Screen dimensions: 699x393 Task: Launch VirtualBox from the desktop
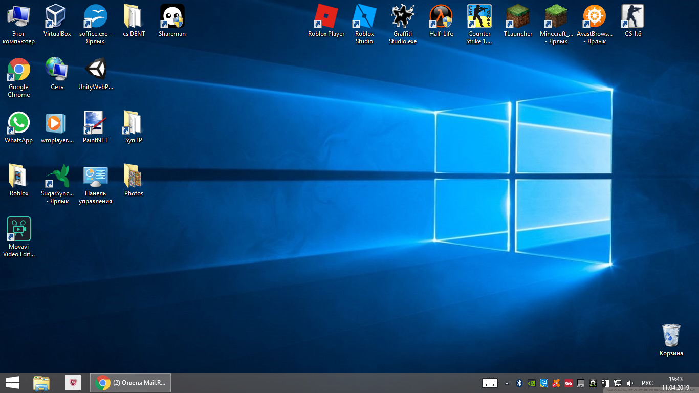click(57, 20)
